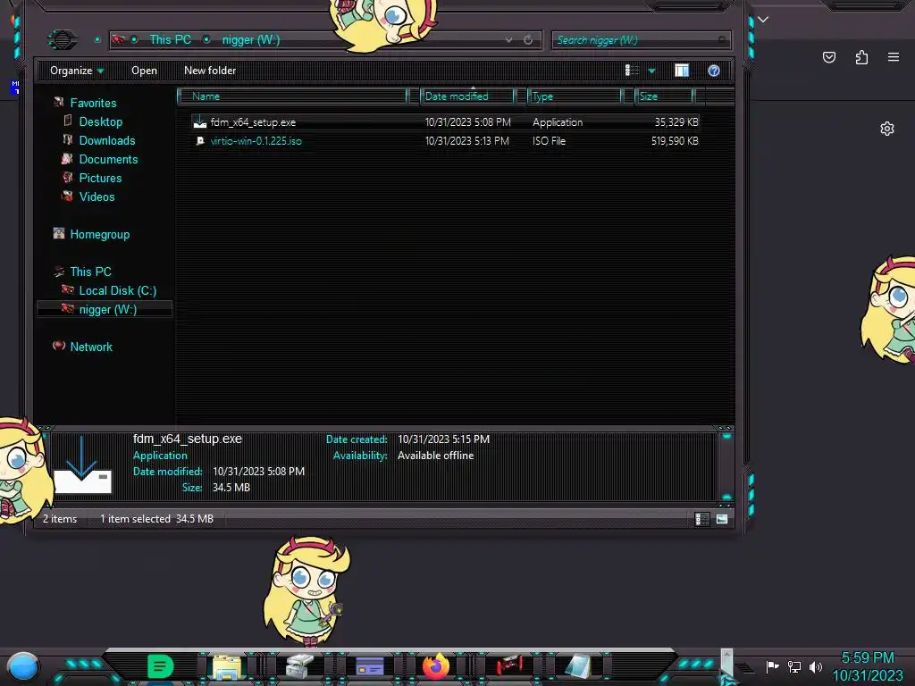Open the network icon in the system tray
The height and width of the screenshot is (686, 915).
[794, 666]
